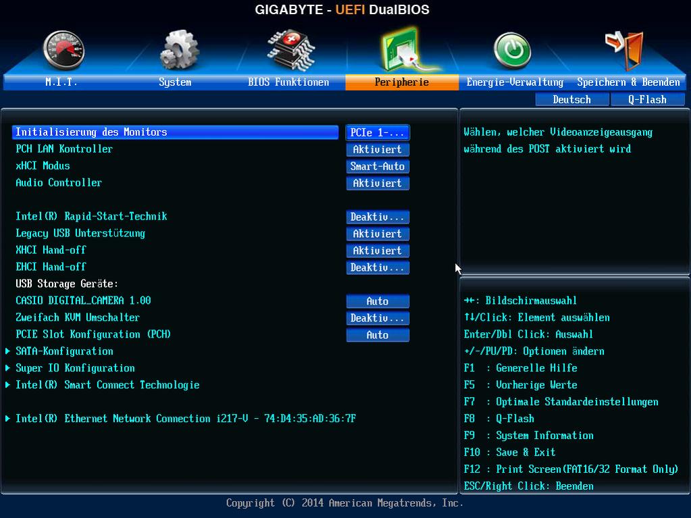Change PCH LAN Kontroller Aktiviert value

378,149
